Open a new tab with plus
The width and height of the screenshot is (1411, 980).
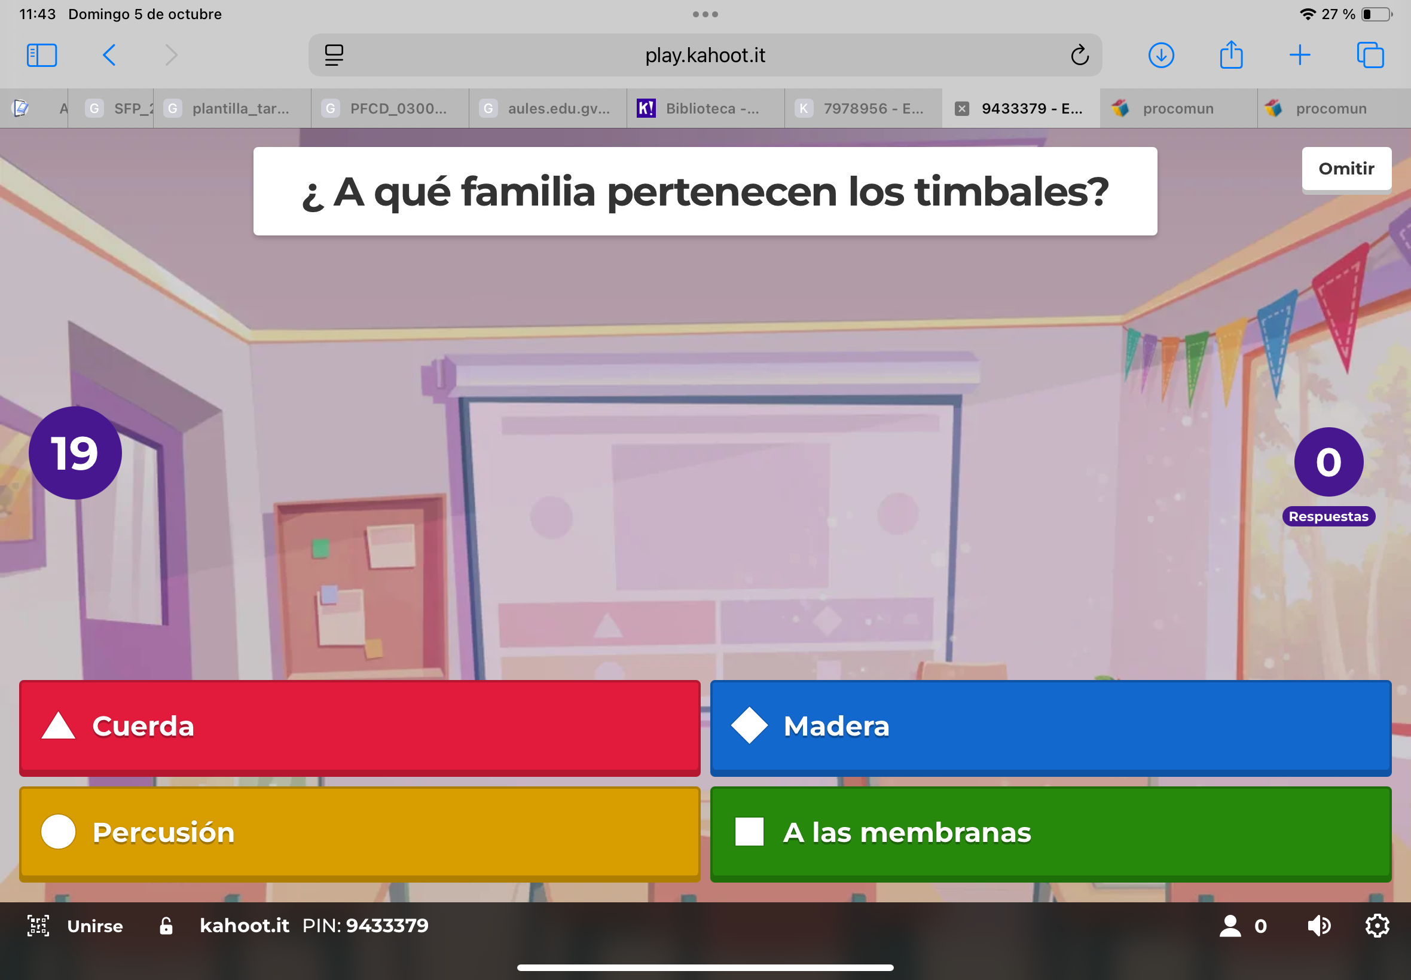point(1300,55)
